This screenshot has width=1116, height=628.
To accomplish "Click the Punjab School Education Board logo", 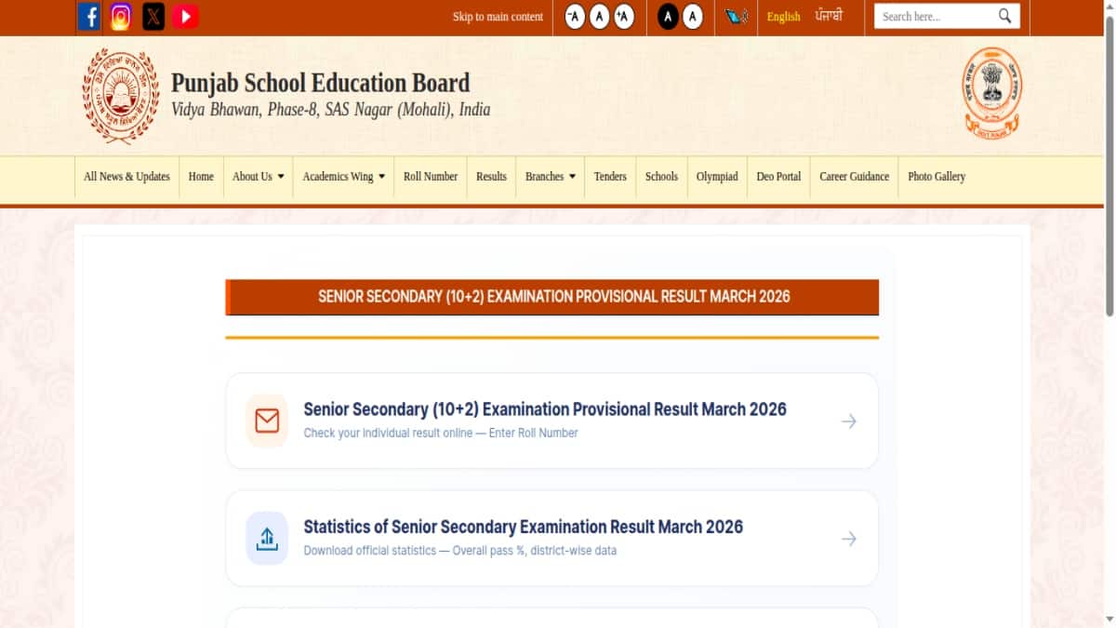I will pyautogui.click(x=121, y=96).
